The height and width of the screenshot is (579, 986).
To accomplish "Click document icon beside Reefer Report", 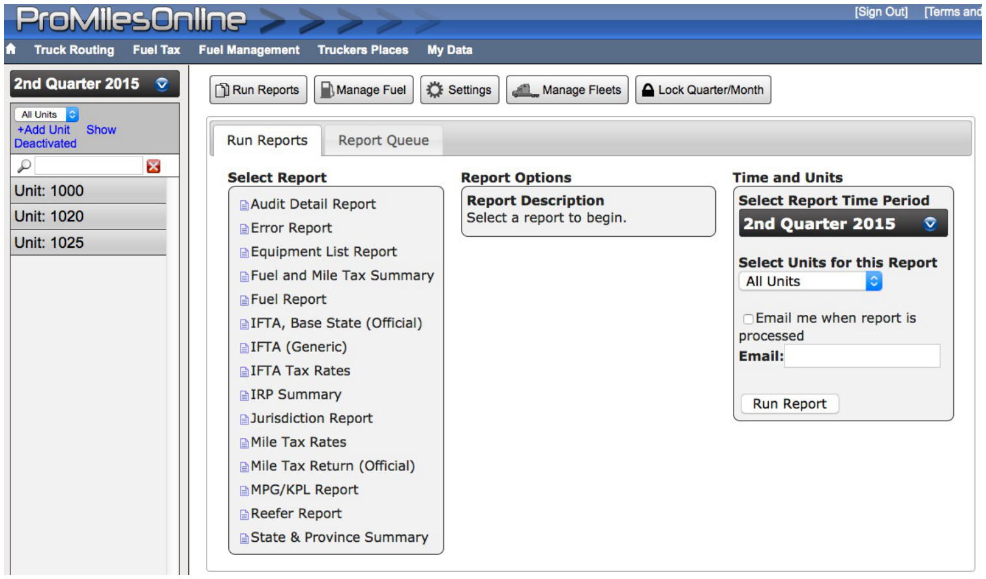I will click(244, 514).
